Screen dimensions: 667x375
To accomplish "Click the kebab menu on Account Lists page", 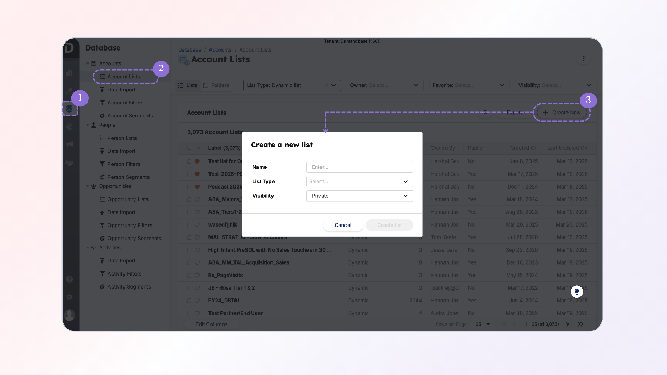I will coord(584,59).
